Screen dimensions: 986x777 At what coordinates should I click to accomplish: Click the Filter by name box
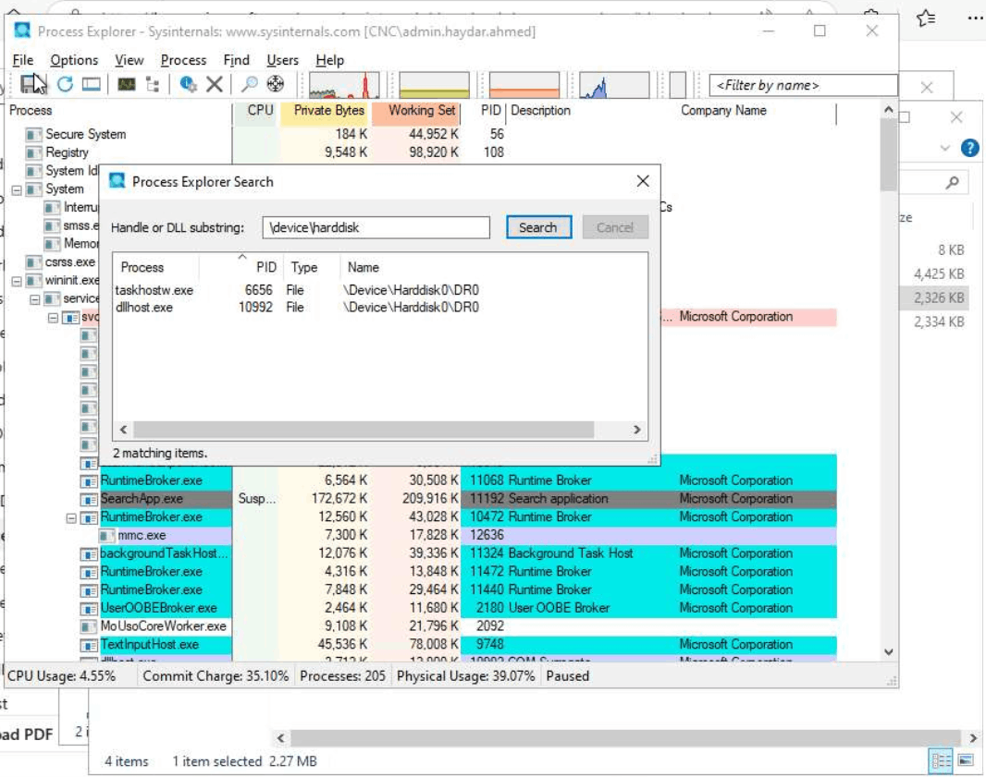[802, 85]
